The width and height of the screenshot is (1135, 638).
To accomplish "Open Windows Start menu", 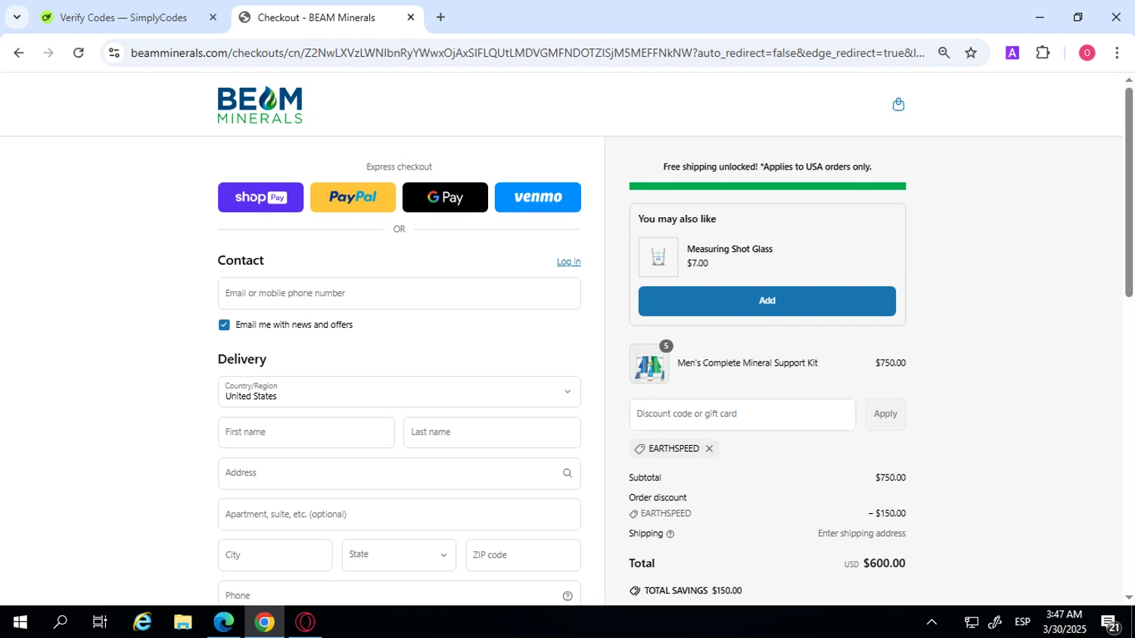I will tap(20, 622).
